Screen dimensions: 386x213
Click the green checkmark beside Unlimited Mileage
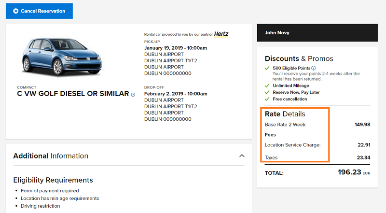pyautogui.click(x=267, y=85)
